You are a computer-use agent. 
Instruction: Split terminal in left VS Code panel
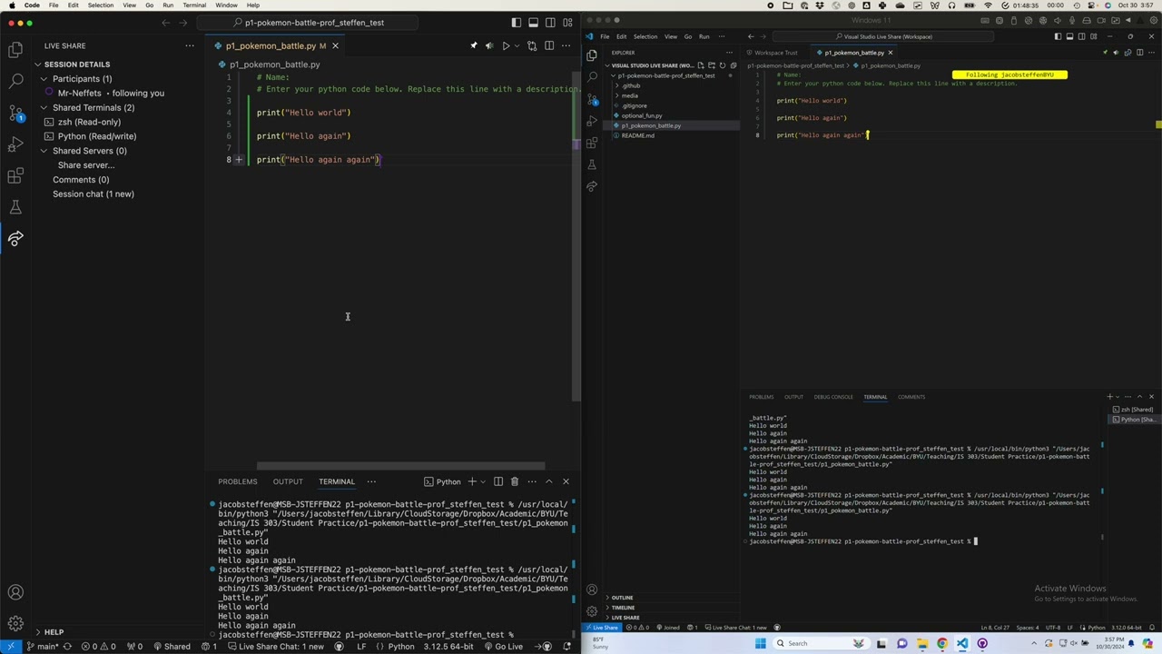pyautogui.click(x=497, y=481)
